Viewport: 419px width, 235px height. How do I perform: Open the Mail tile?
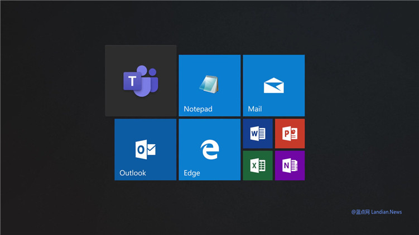pyautogui.click(x=273, y=86)
